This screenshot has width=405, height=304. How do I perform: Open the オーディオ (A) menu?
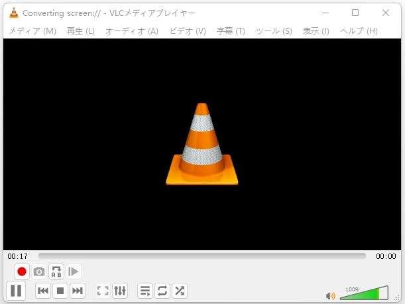[132, 31]
